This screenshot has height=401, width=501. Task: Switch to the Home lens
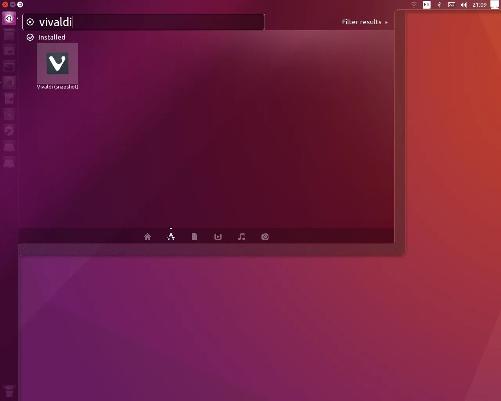(148, 237)
